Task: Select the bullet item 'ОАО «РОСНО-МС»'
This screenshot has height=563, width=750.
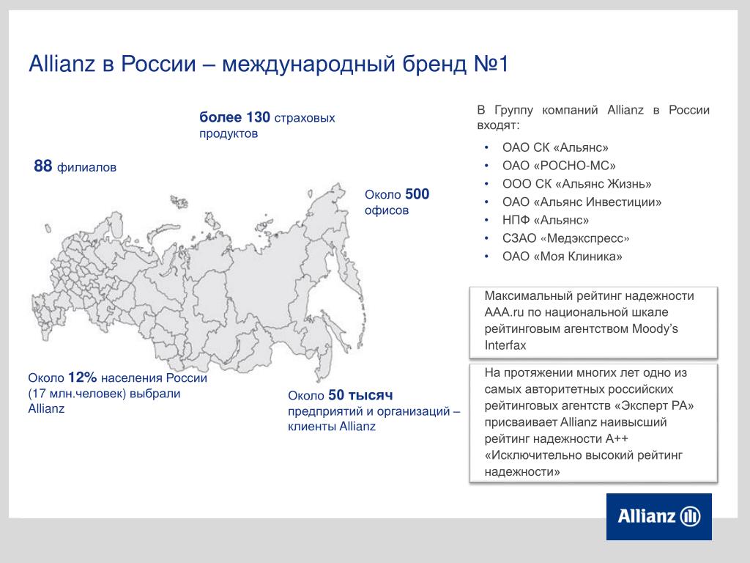Action: [559, 166]
